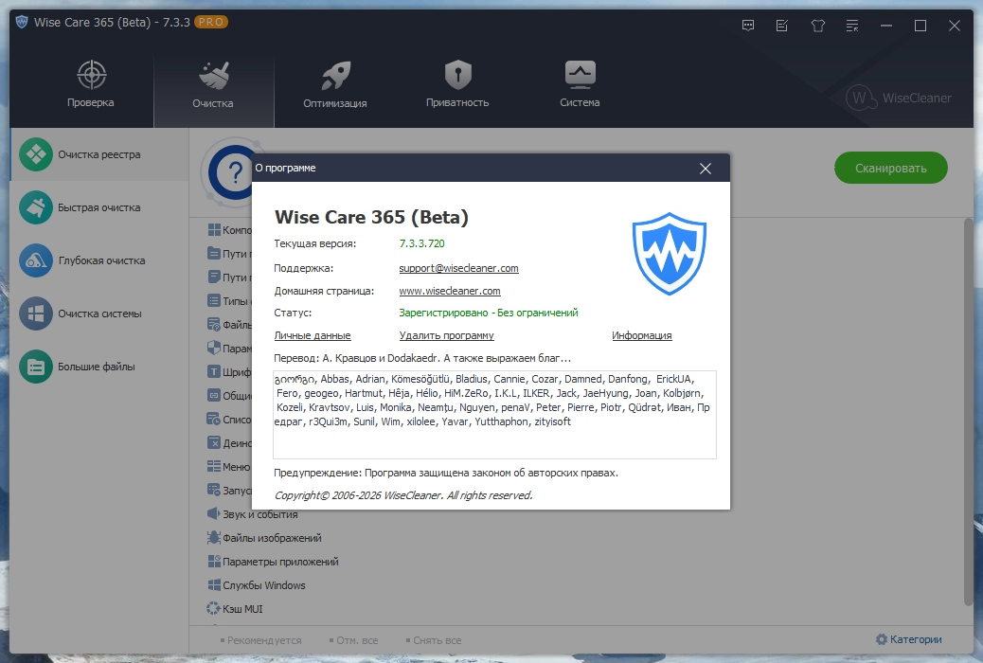983x663 pixels.
Task: Click the Шрифты list item icon
Action: (213, 372)
